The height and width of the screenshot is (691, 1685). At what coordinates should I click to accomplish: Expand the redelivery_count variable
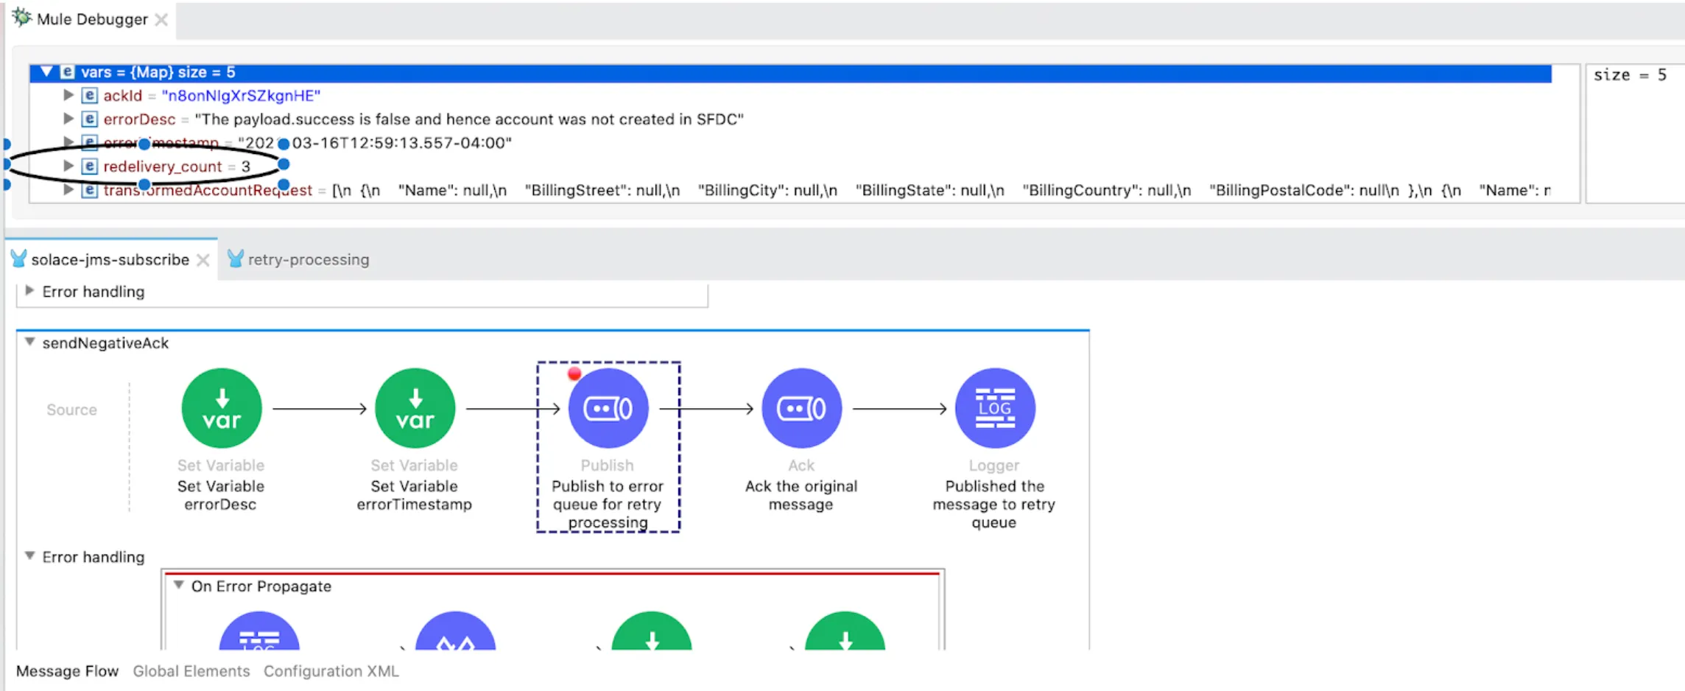(x=68, y=166)
